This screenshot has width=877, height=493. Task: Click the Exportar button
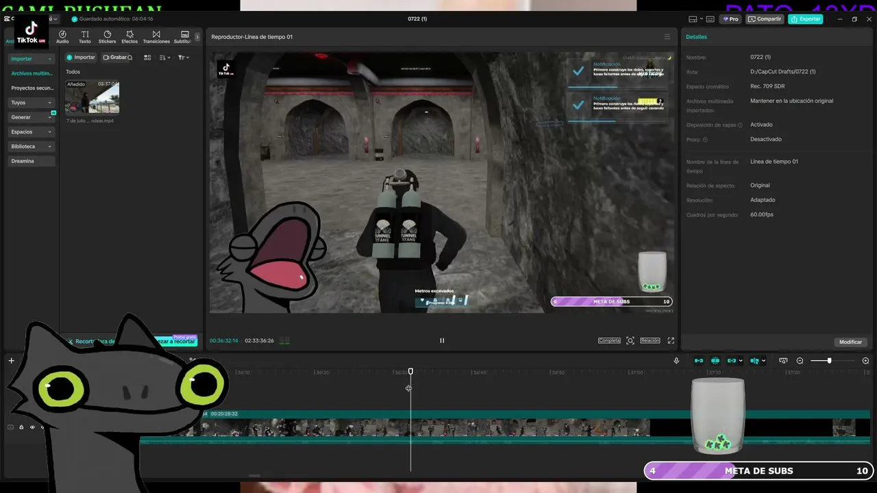(x=805, y=19)
